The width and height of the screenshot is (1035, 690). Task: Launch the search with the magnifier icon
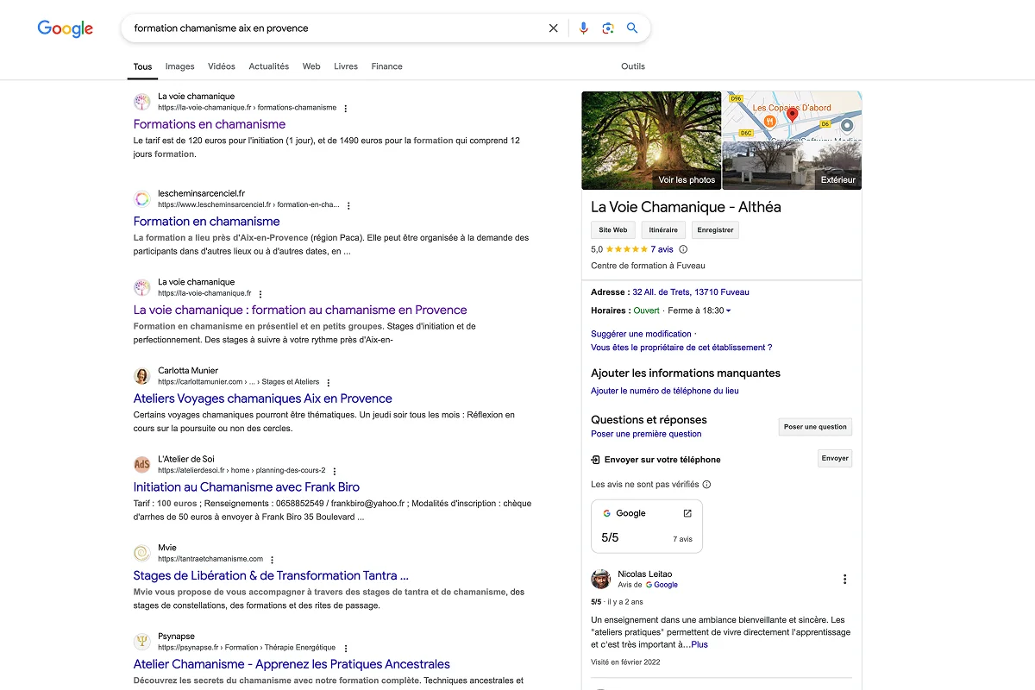(x=632, y=28)
